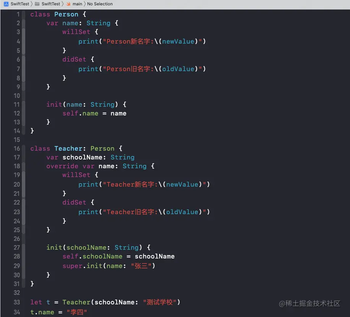This screenshot has height=317, width=350.
Task: Click the willSet keyword on line 3
Action: (76, 32)
